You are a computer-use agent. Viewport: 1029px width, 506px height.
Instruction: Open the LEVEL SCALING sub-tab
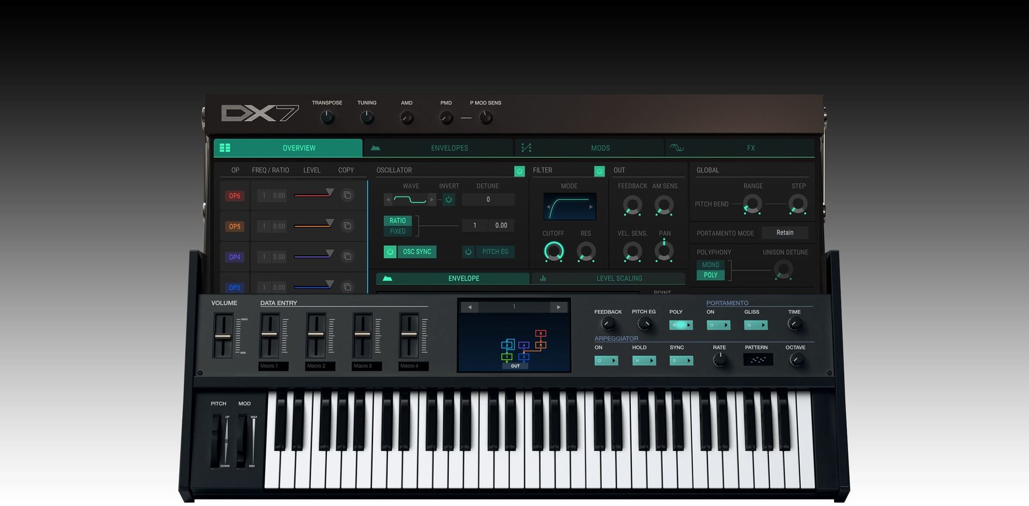point(608,278)
